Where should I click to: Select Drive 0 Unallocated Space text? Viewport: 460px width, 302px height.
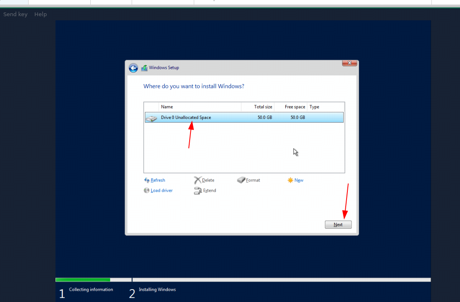point(186,117)
